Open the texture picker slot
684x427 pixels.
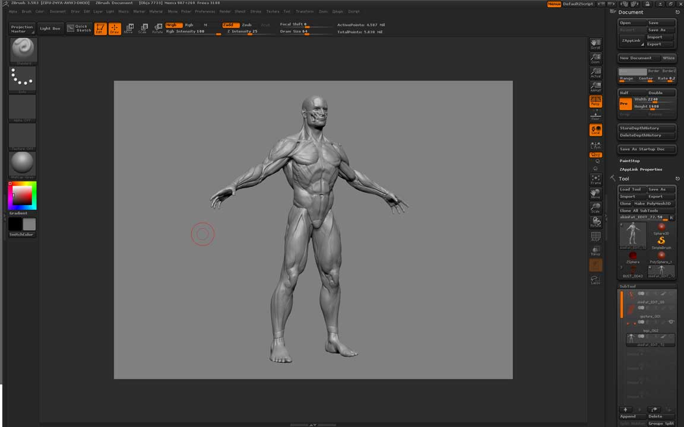click(22, 137)
